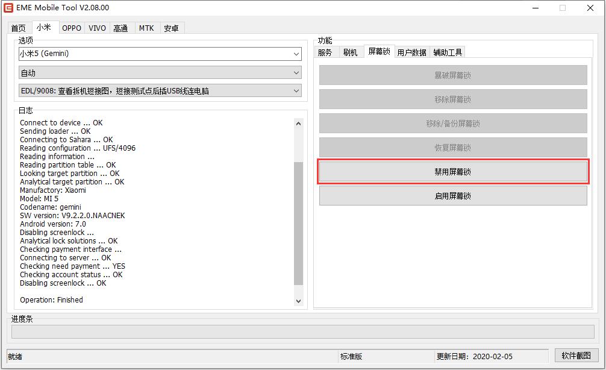Screen dimensions: 606x370
Task: Click the 禁用屏幕锁 button
Action: (x=453, y=172)
